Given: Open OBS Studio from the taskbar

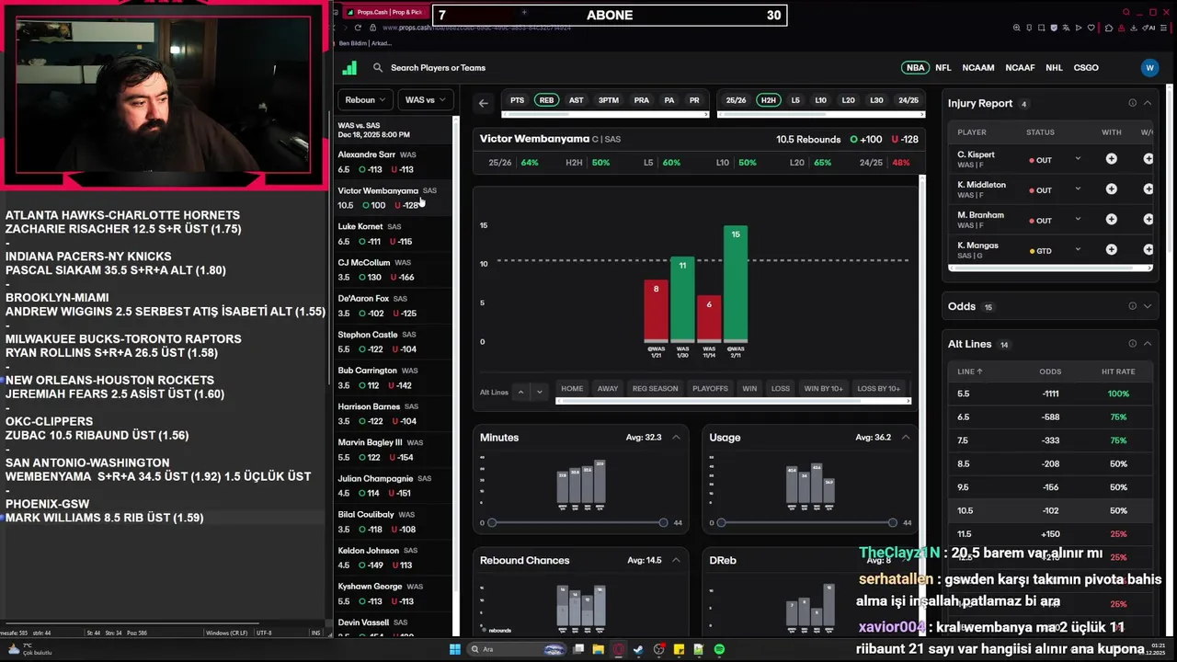Looking at the screenshot, I should tap(658, 649).
